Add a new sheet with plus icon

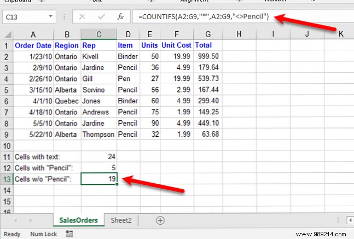pos(160,220)
